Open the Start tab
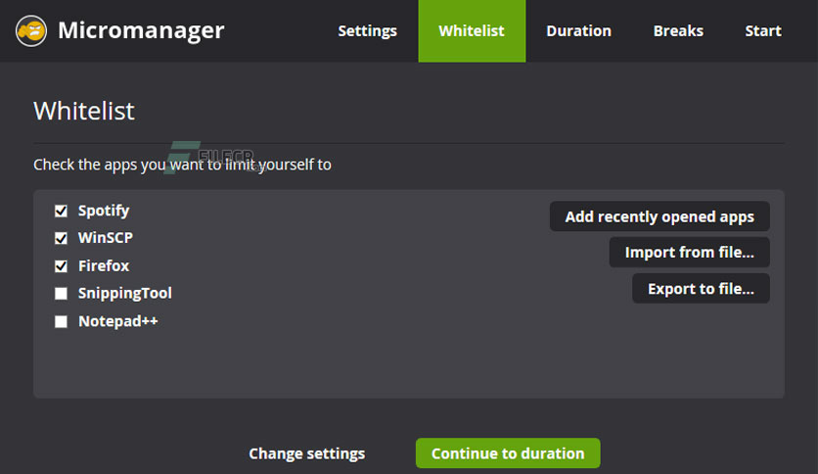This screenshot has width=818, height=474. (x=763, y=30)
